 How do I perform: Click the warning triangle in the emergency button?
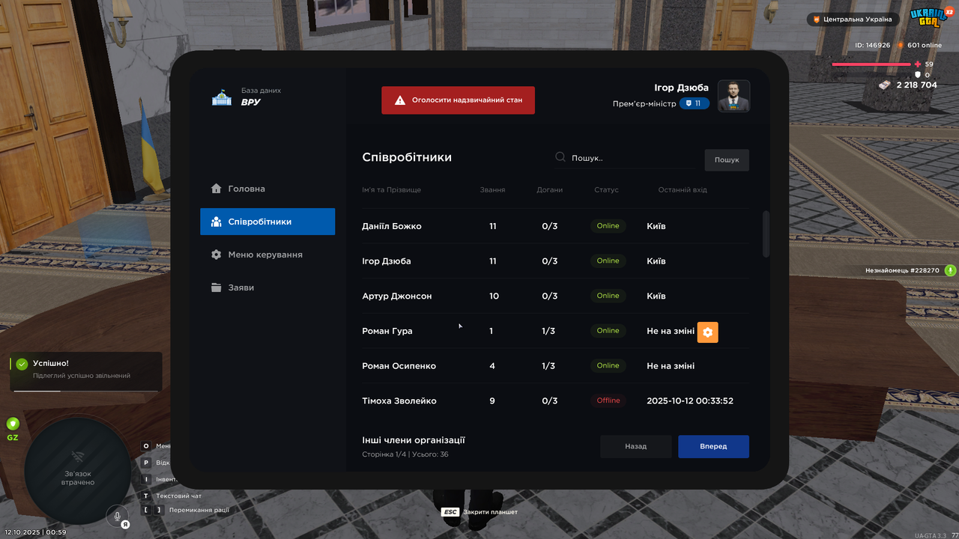[x=400, y=100]
